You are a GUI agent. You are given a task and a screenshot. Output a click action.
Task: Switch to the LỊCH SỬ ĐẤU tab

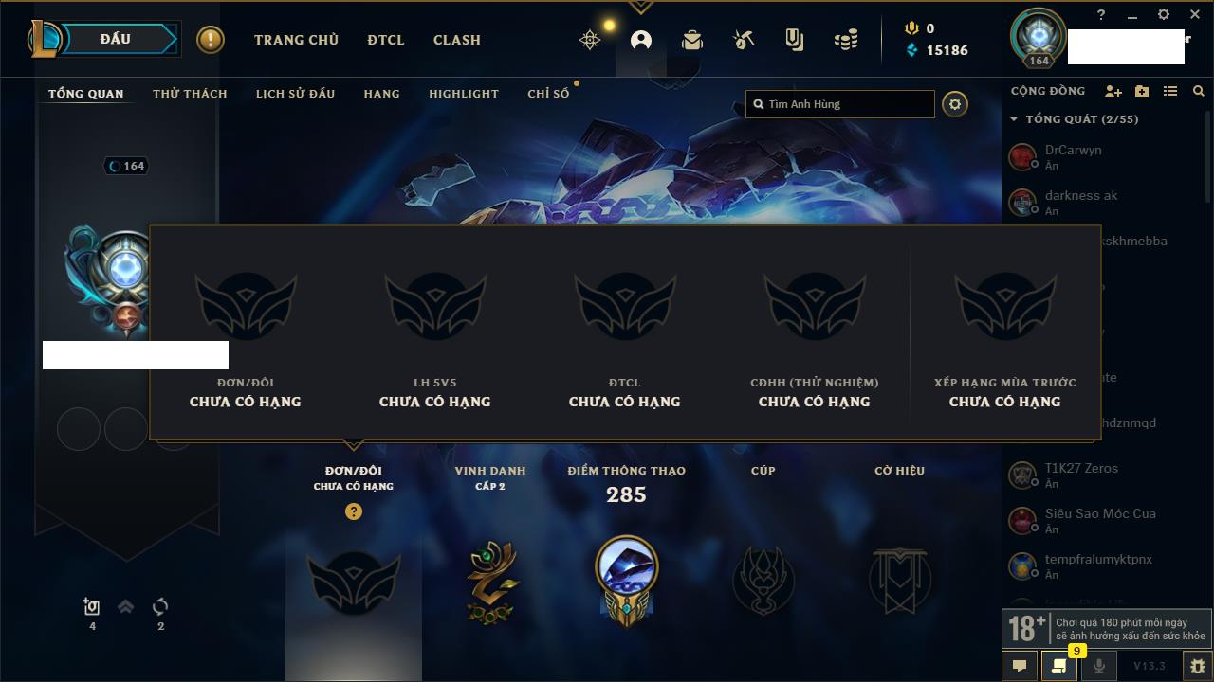(295, 94)
